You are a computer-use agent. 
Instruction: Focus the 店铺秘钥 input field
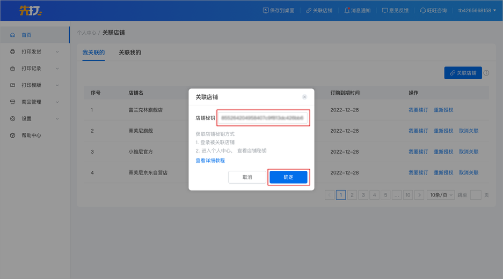(263, 118)
